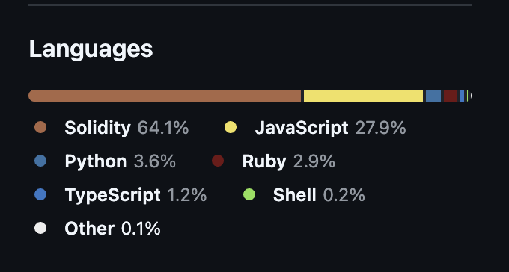Click the 64.1% Solidity percentage
509x272 pixels.
click(163, 128)
